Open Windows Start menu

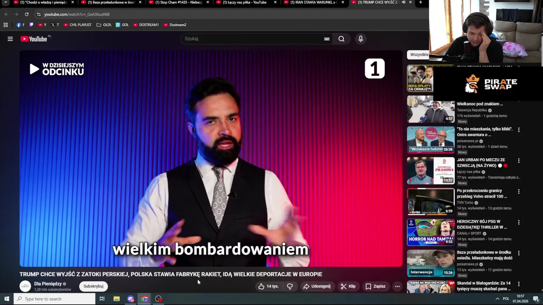7,299
